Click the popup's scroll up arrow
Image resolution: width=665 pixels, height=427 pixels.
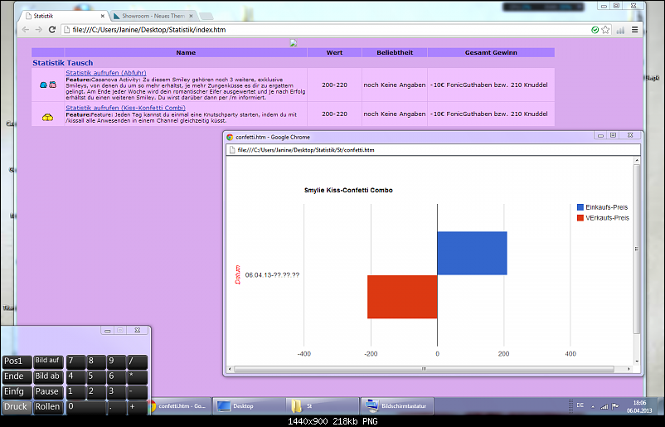click(637, 160)
